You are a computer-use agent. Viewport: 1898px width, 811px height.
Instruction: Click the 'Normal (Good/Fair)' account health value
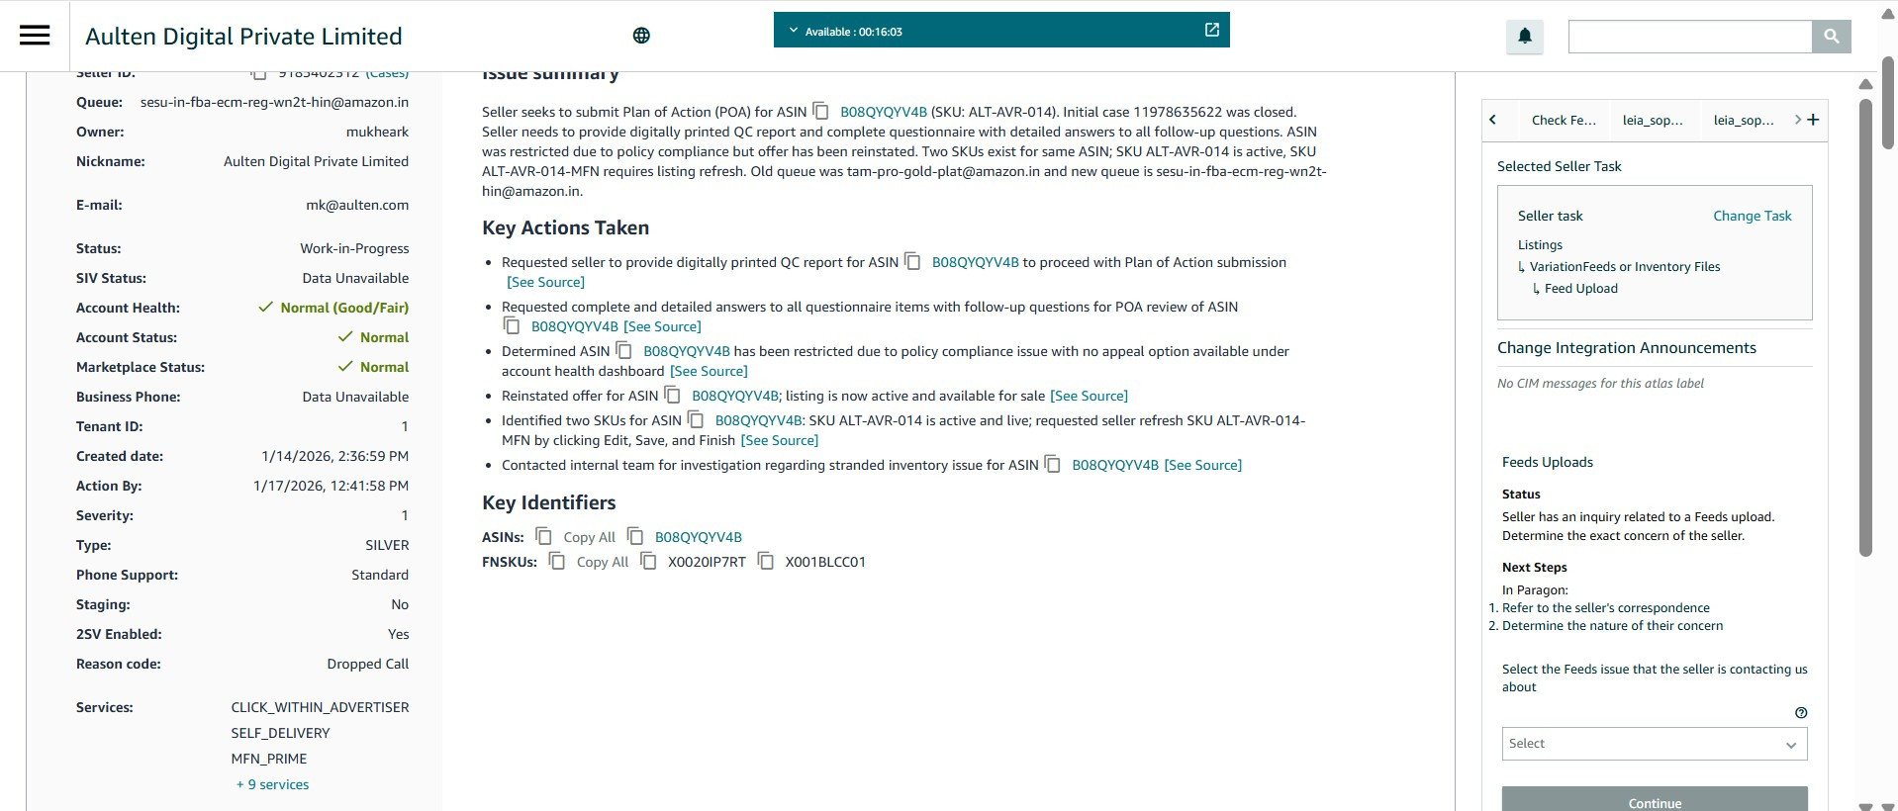tap(344, 308)
